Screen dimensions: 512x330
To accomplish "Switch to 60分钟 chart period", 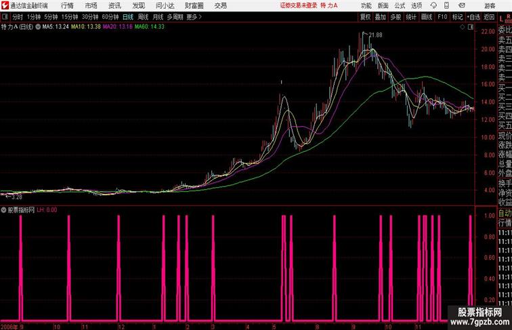I will pos(110,17).
